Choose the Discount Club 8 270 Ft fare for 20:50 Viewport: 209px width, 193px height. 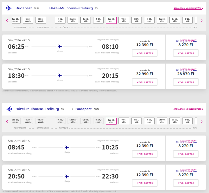point(186,183)
